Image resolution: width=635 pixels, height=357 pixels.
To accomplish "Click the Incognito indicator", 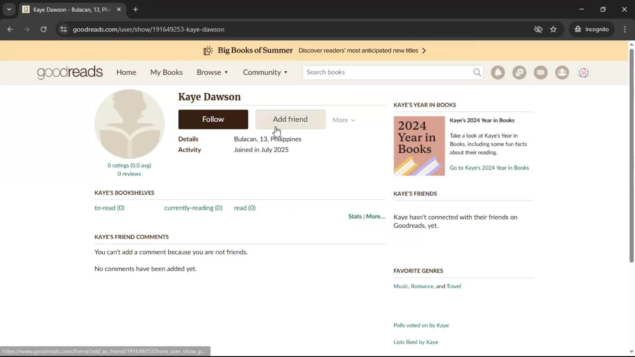I will 592,29.
